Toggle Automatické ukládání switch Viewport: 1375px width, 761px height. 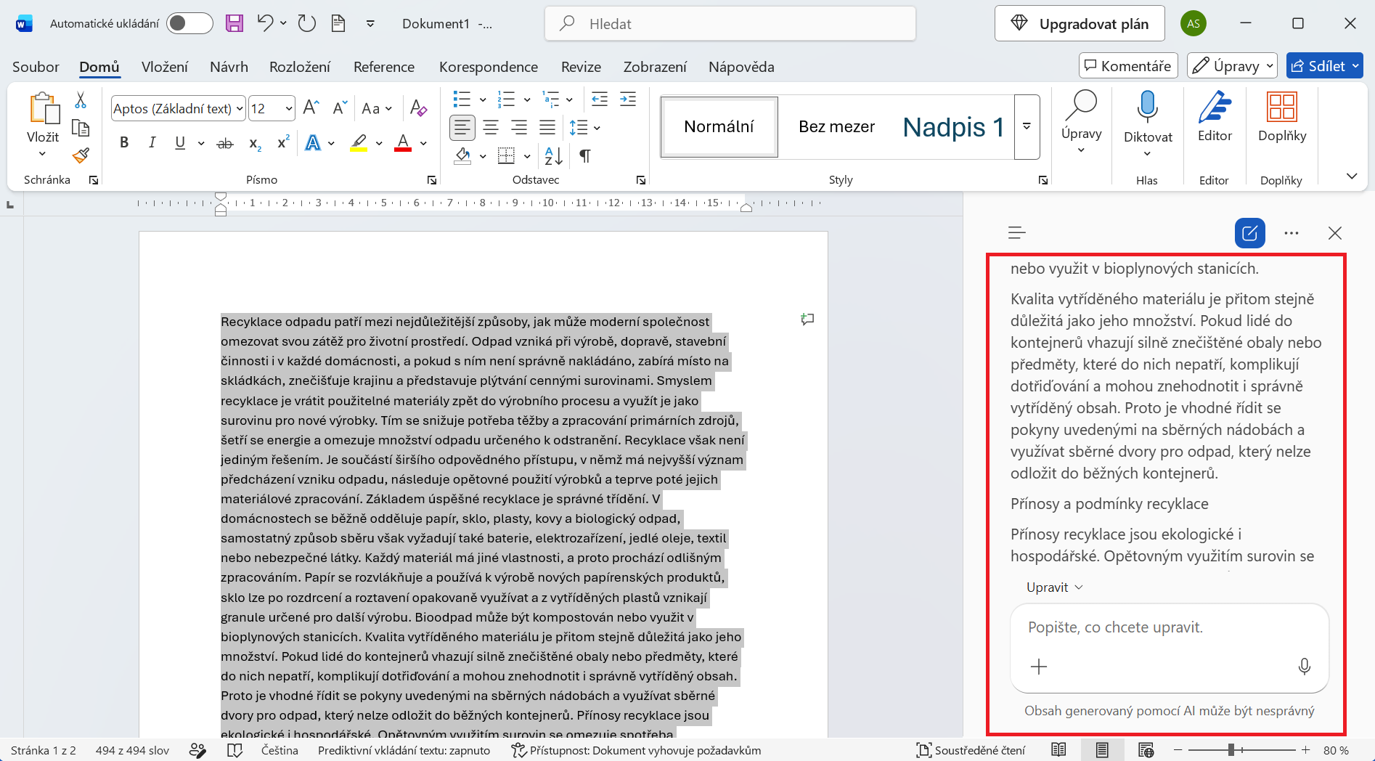tap(189, 23)
